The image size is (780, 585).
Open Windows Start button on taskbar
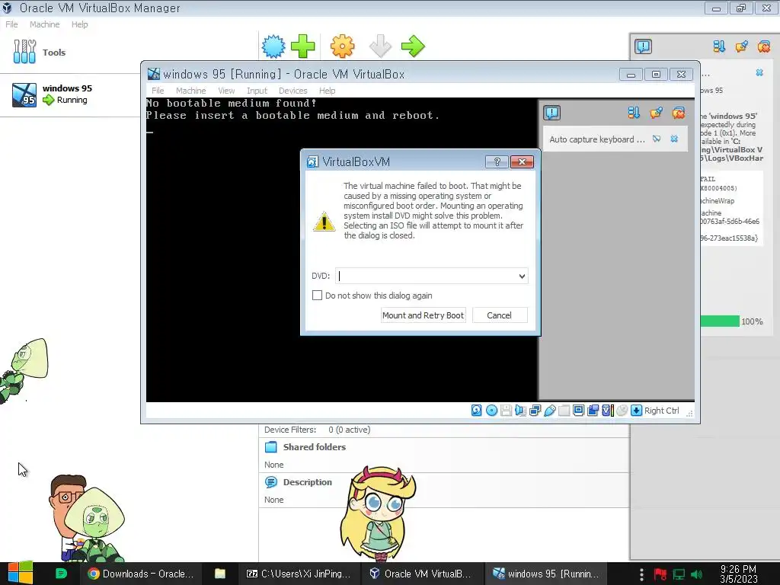click(x=21, y=574)
